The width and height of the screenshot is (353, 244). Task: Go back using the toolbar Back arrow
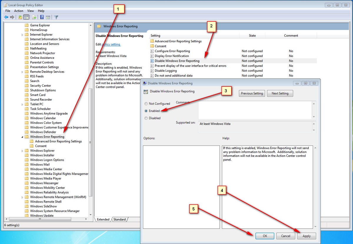click(6, 17)
